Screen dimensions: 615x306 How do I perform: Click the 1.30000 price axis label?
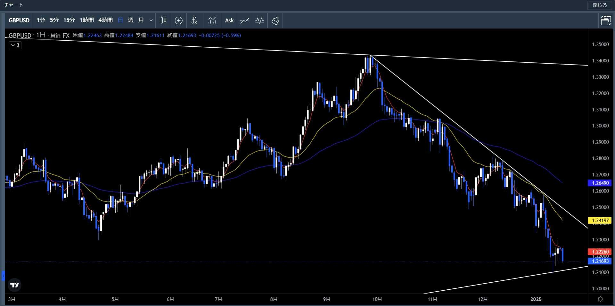(x=600, y=126)
